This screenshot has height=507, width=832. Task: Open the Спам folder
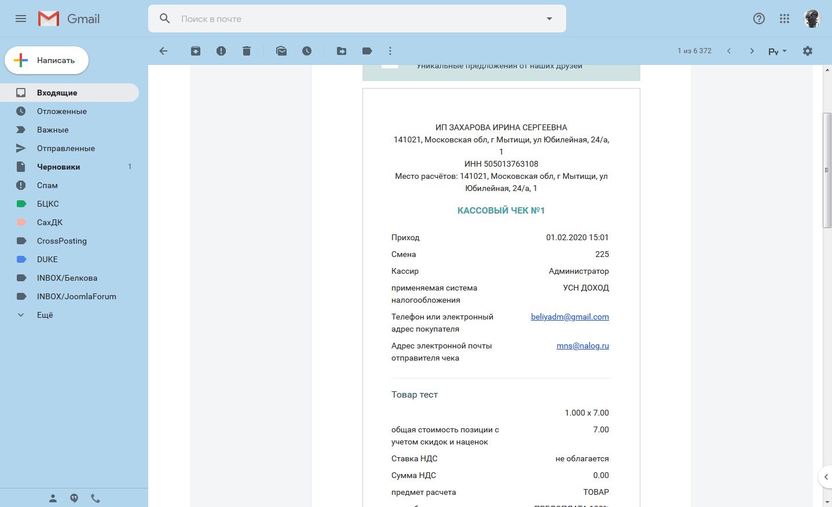tap(69, 185)
